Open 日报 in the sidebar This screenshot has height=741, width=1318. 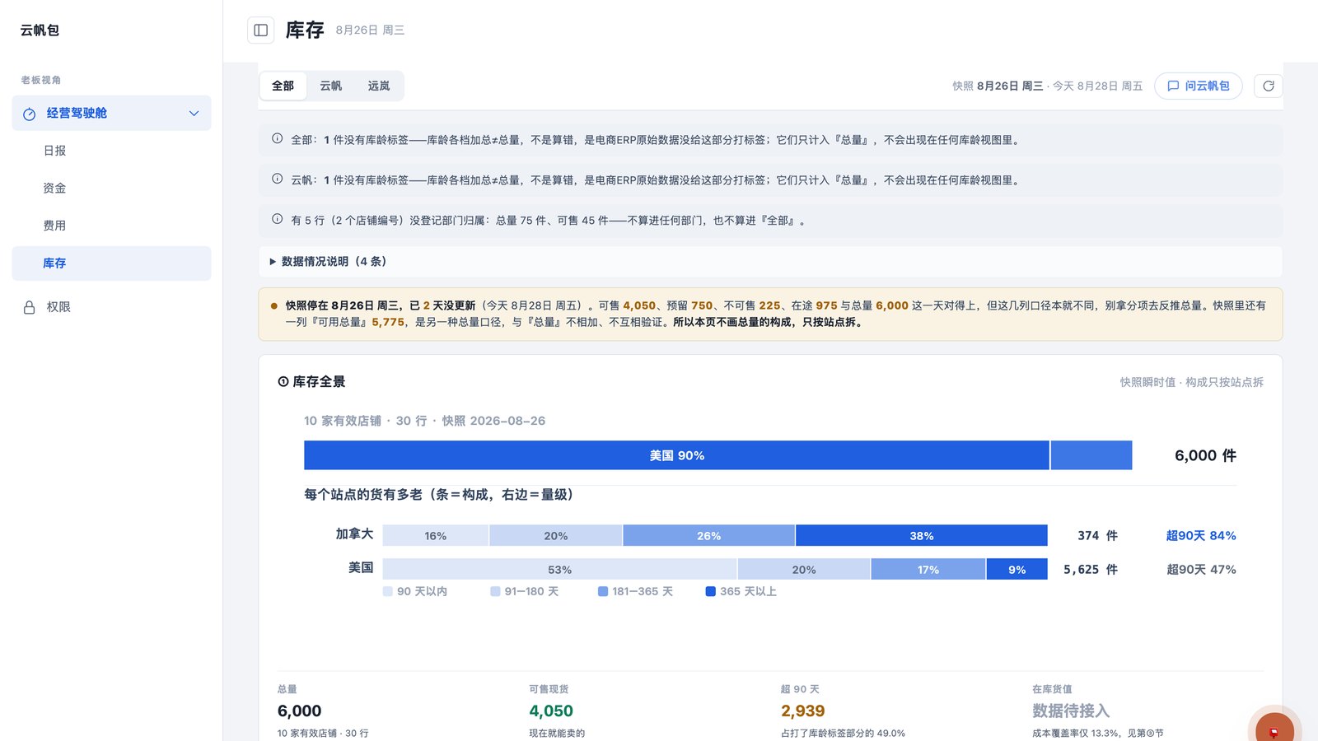[x=111, y=151]
